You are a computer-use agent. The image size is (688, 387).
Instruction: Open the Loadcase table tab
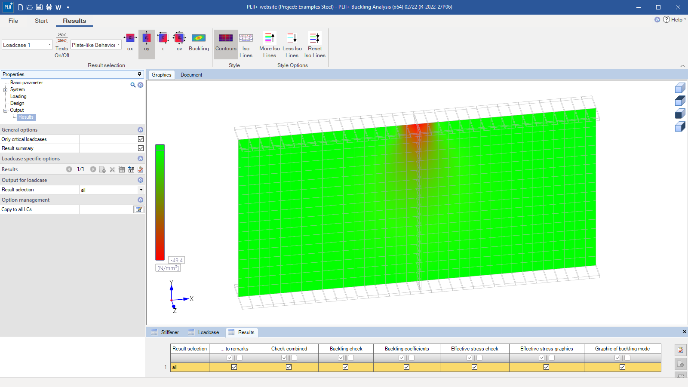point(204,332)
